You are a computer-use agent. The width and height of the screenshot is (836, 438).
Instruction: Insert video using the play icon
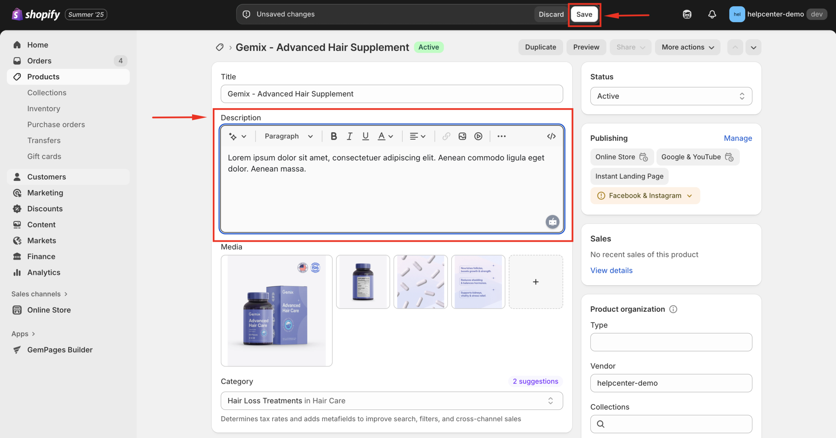[478, 136]
